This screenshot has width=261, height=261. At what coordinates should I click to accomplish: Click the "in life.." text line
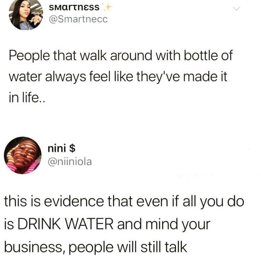[x=27, y=98]
